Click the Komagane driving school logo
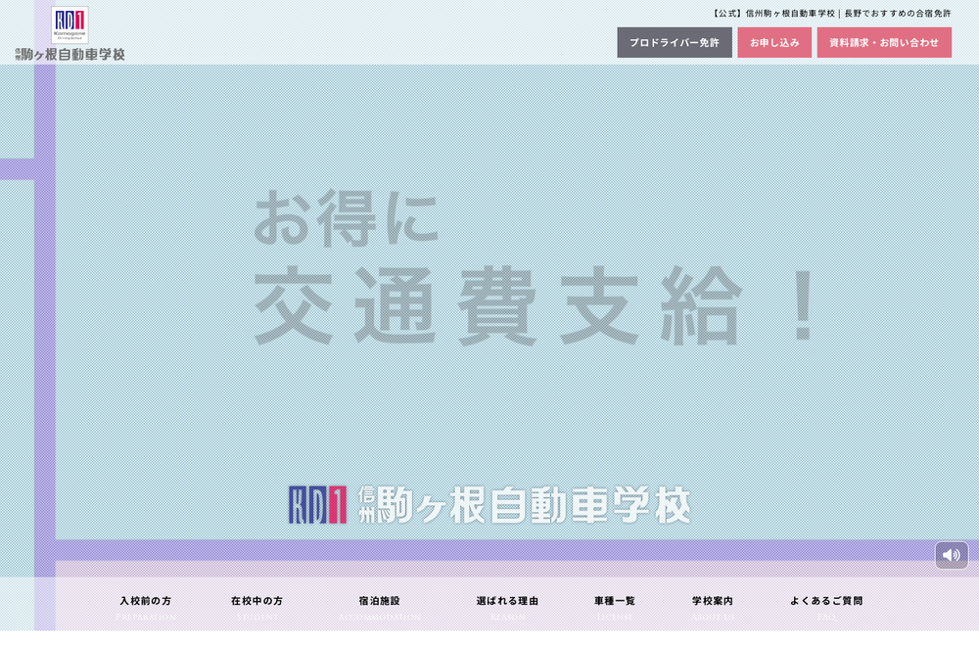979x645 pixels. tap(70, 25)
